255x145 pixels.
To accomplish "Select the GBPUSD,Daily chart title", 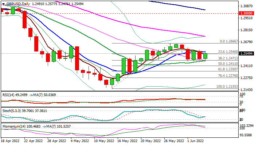I will point(18,4).
